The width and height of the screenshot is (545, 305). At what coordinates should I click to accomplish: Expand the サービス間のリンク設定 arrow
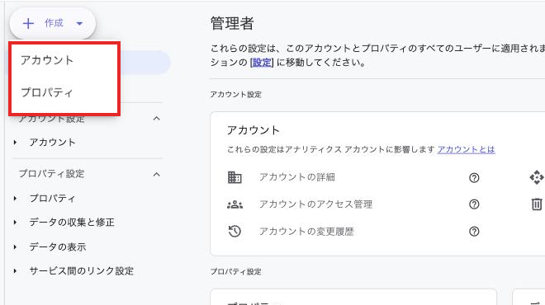click(x=15, y=271)
